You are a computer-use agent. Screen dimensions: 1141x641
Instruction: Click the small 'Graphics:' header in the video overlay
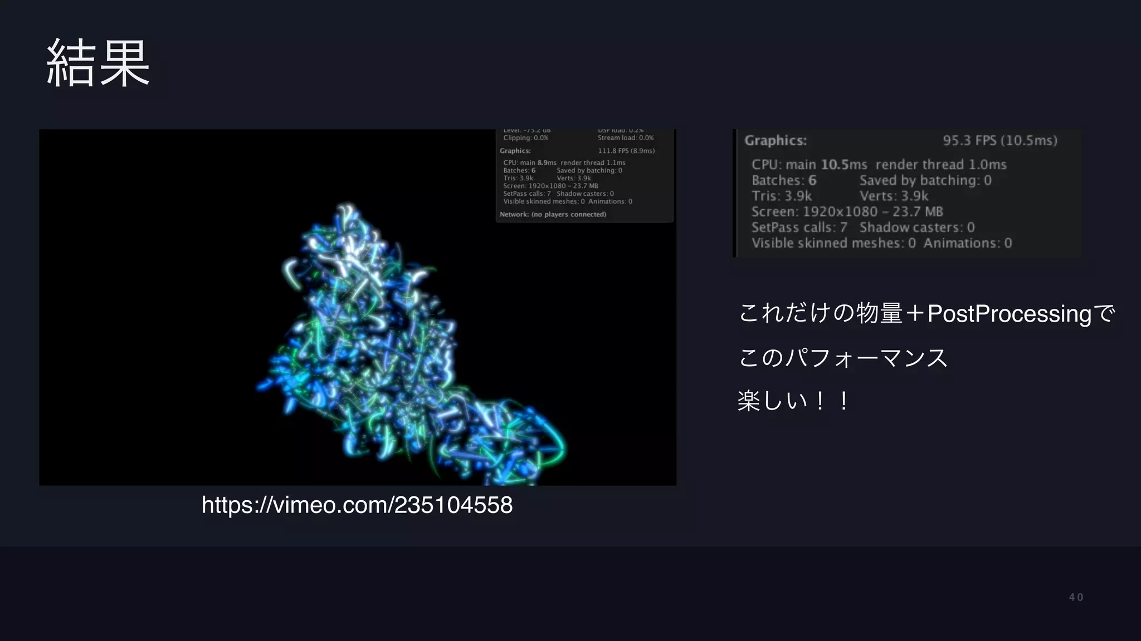coord(515,151)
